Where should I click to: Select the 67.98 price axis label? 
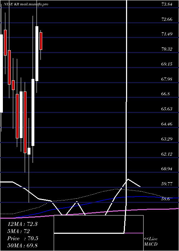167,79
